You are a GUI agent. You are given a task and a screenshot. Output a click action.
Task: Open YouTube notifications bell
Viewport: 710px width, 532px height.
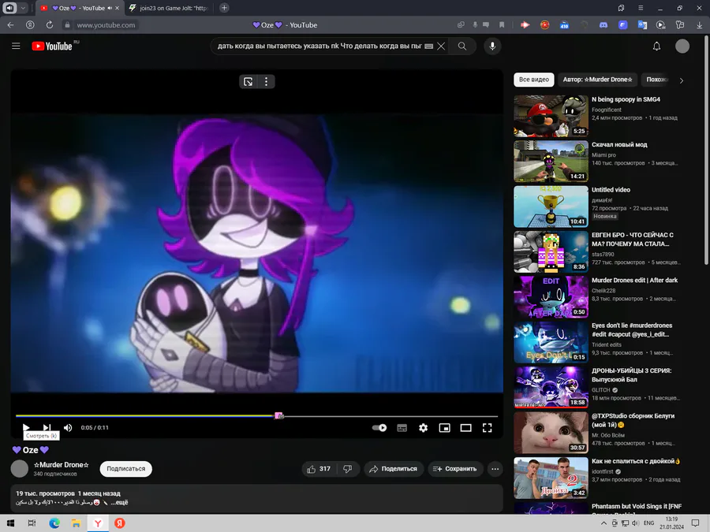click(x=656, y=47)
